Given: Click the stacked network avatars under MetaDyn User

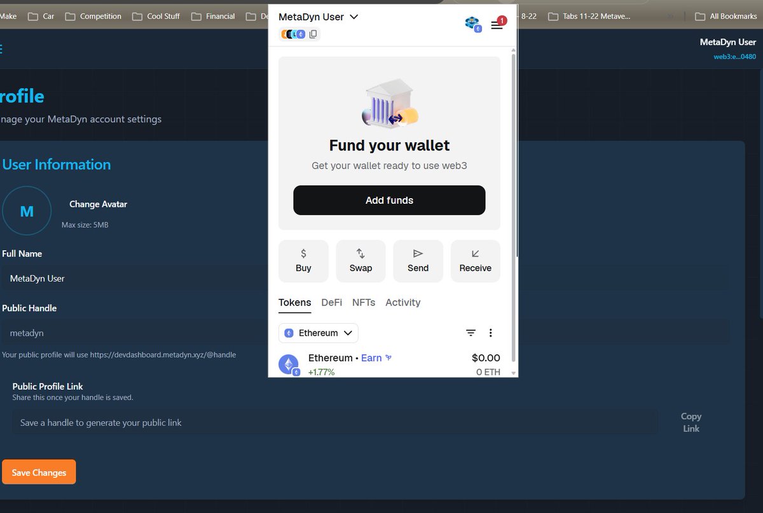Looking at the screenshot, I should [x=293, y=34].
